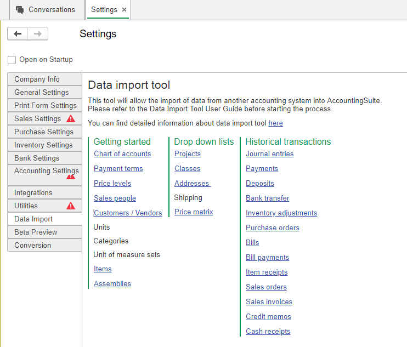
Task: Click the Conversations chat bubble icon
Action: click(x=20, y=10)
